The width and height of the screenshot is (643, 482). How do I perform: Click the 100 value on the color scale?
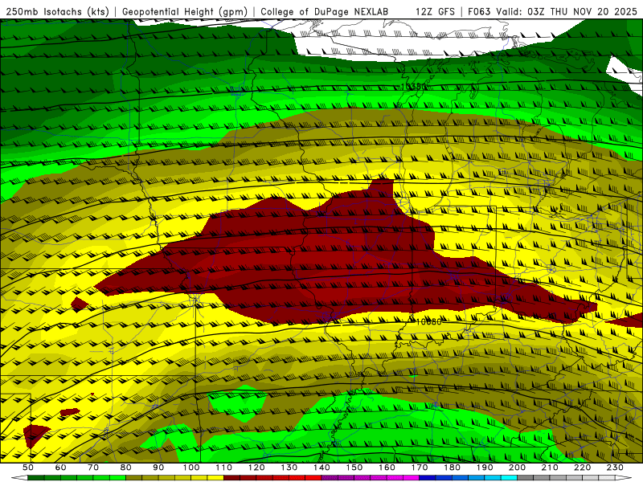(x=191, y=468)
